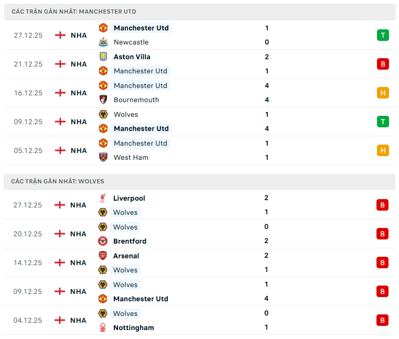Open the Bournemouth team link
Viewport: 399px width, 339px height.
pos(136,100)
